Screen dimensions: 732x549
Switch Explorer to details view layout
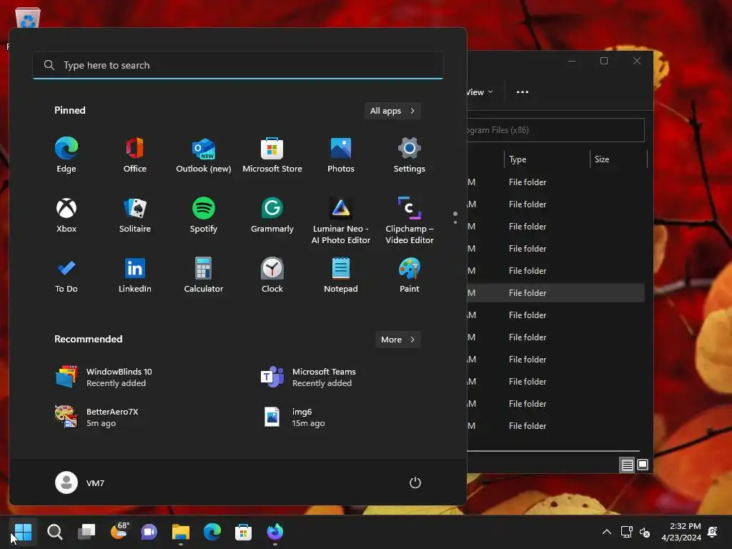(x=627, y=465)
